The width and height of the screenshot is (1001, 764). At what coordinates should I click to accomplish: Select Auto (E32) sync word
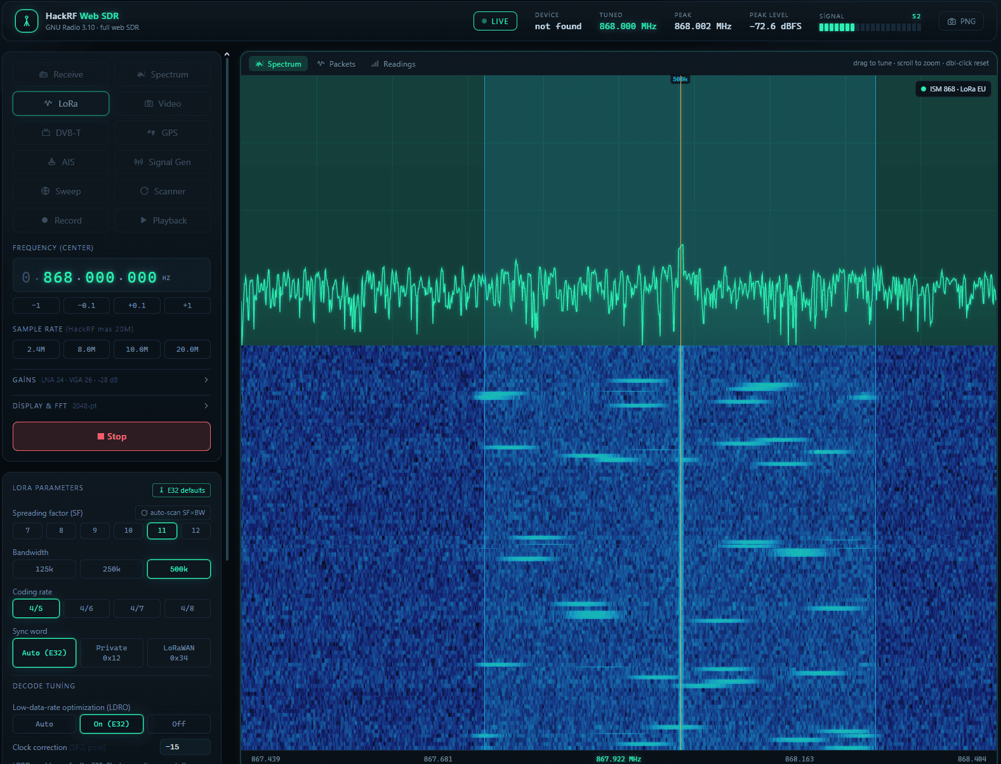click(x=44, y=653)
